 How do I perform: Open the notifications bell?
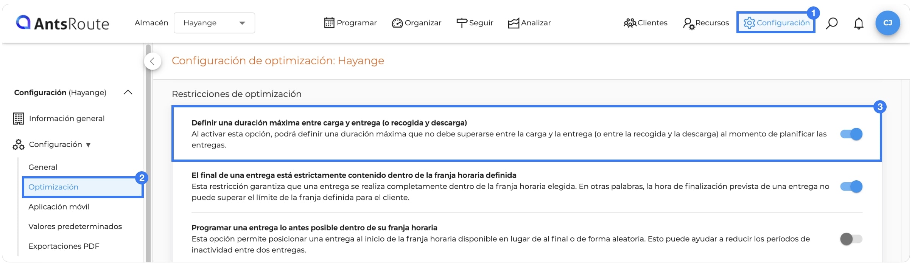tap(859, 23)
